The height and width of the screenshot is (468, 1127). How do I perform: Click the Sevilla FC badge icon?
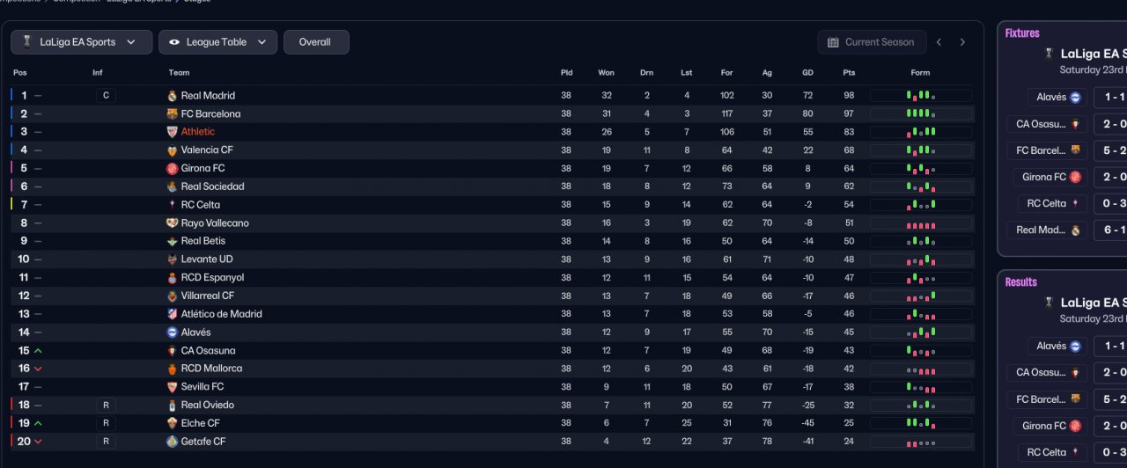click(172, 387)
